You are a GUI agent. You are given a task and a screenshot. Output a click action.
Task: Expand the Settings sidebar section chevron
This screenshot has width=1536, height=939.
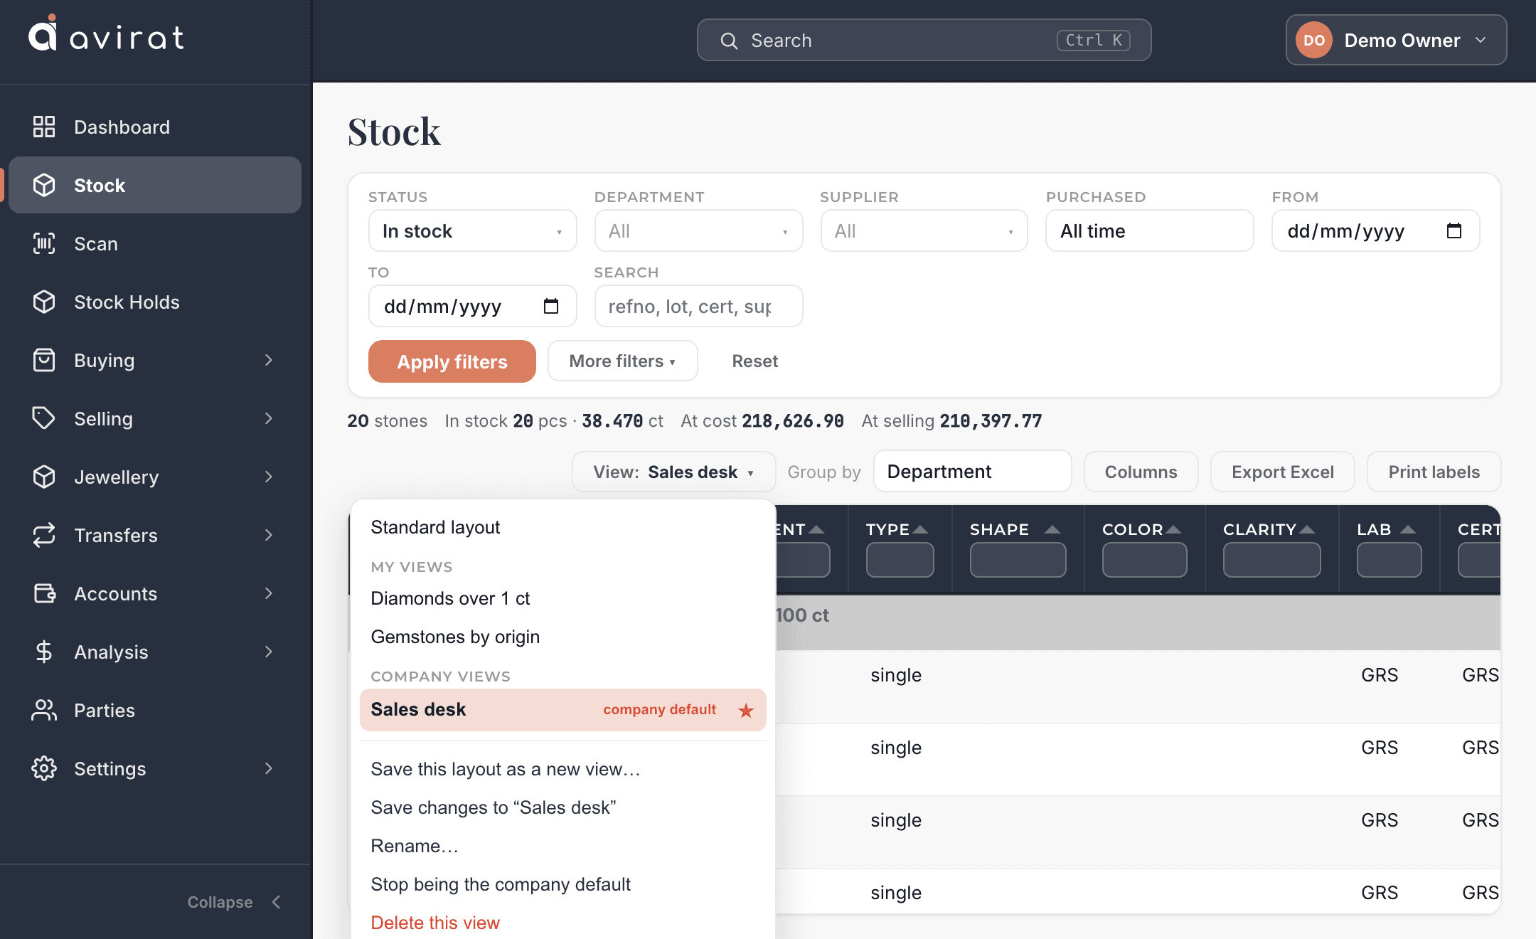tap(269, 768)
